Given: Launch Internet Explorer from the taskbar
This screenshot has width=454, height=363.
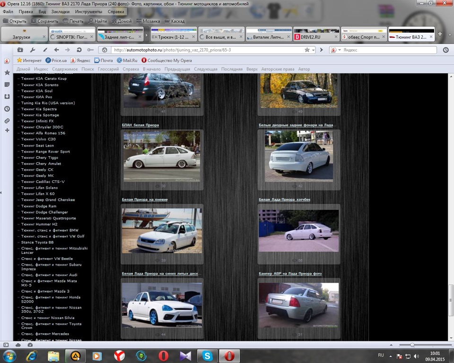Looking at the screenshot, I should (31, 356).
